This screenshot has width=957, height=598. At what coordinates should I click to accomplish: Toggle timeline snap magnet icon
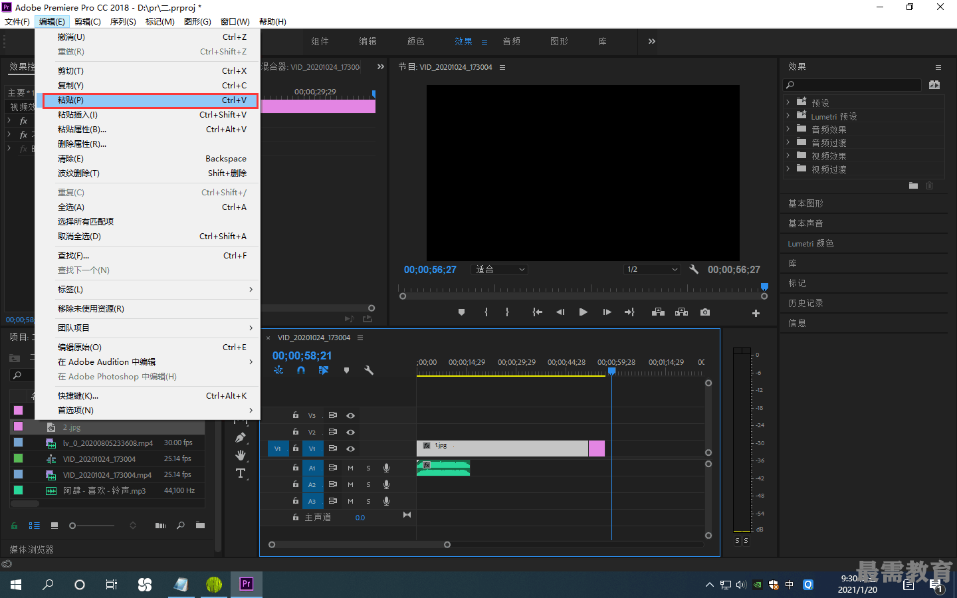tap(301, 370)
